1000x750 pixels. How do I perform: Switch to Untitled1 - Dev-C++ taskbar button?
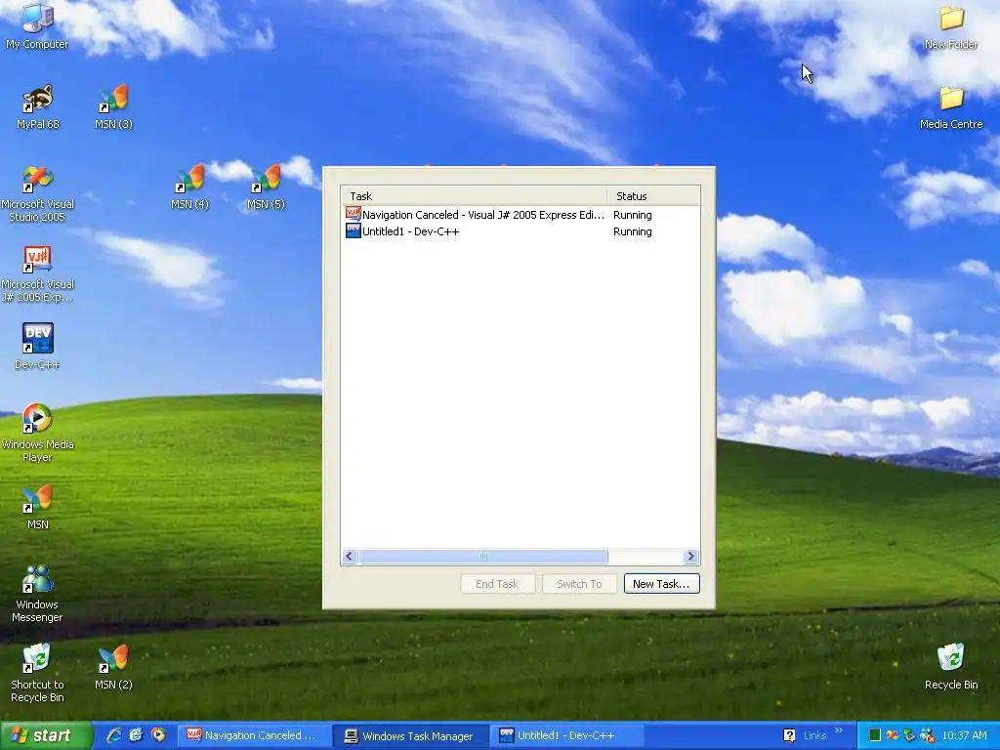(569, 735)
